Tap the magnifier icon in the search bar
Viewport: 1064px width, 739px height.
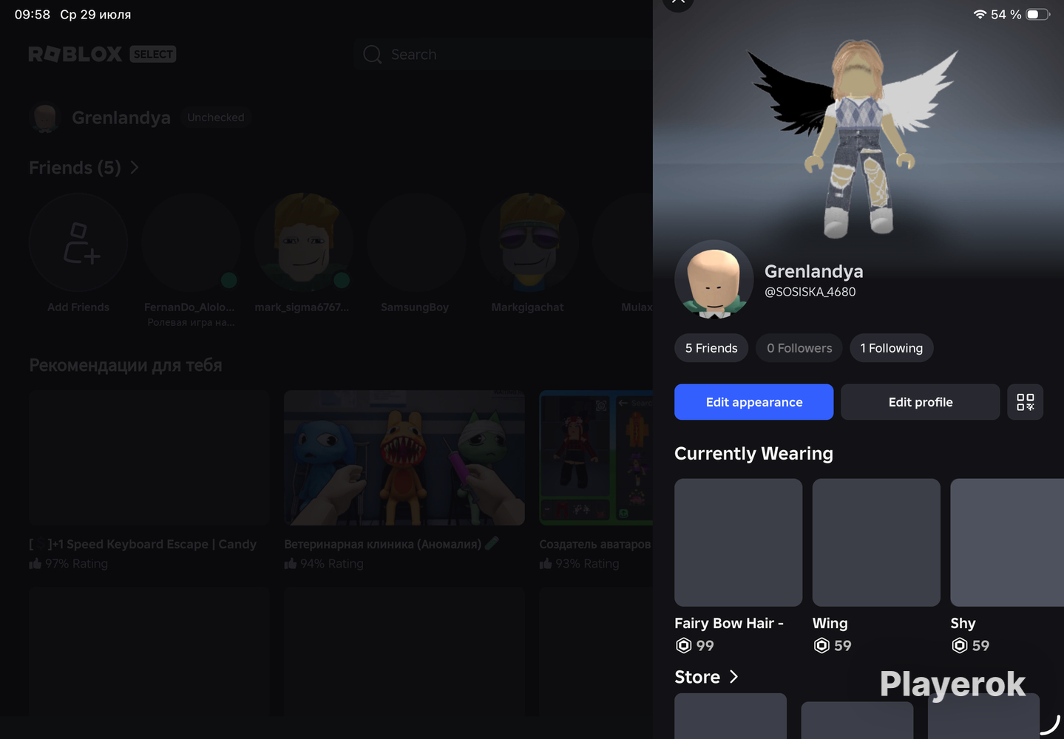373,55
